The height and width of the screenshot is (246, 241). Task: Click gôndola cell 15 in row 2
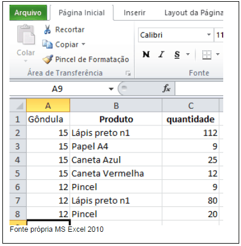coord(48,133)
